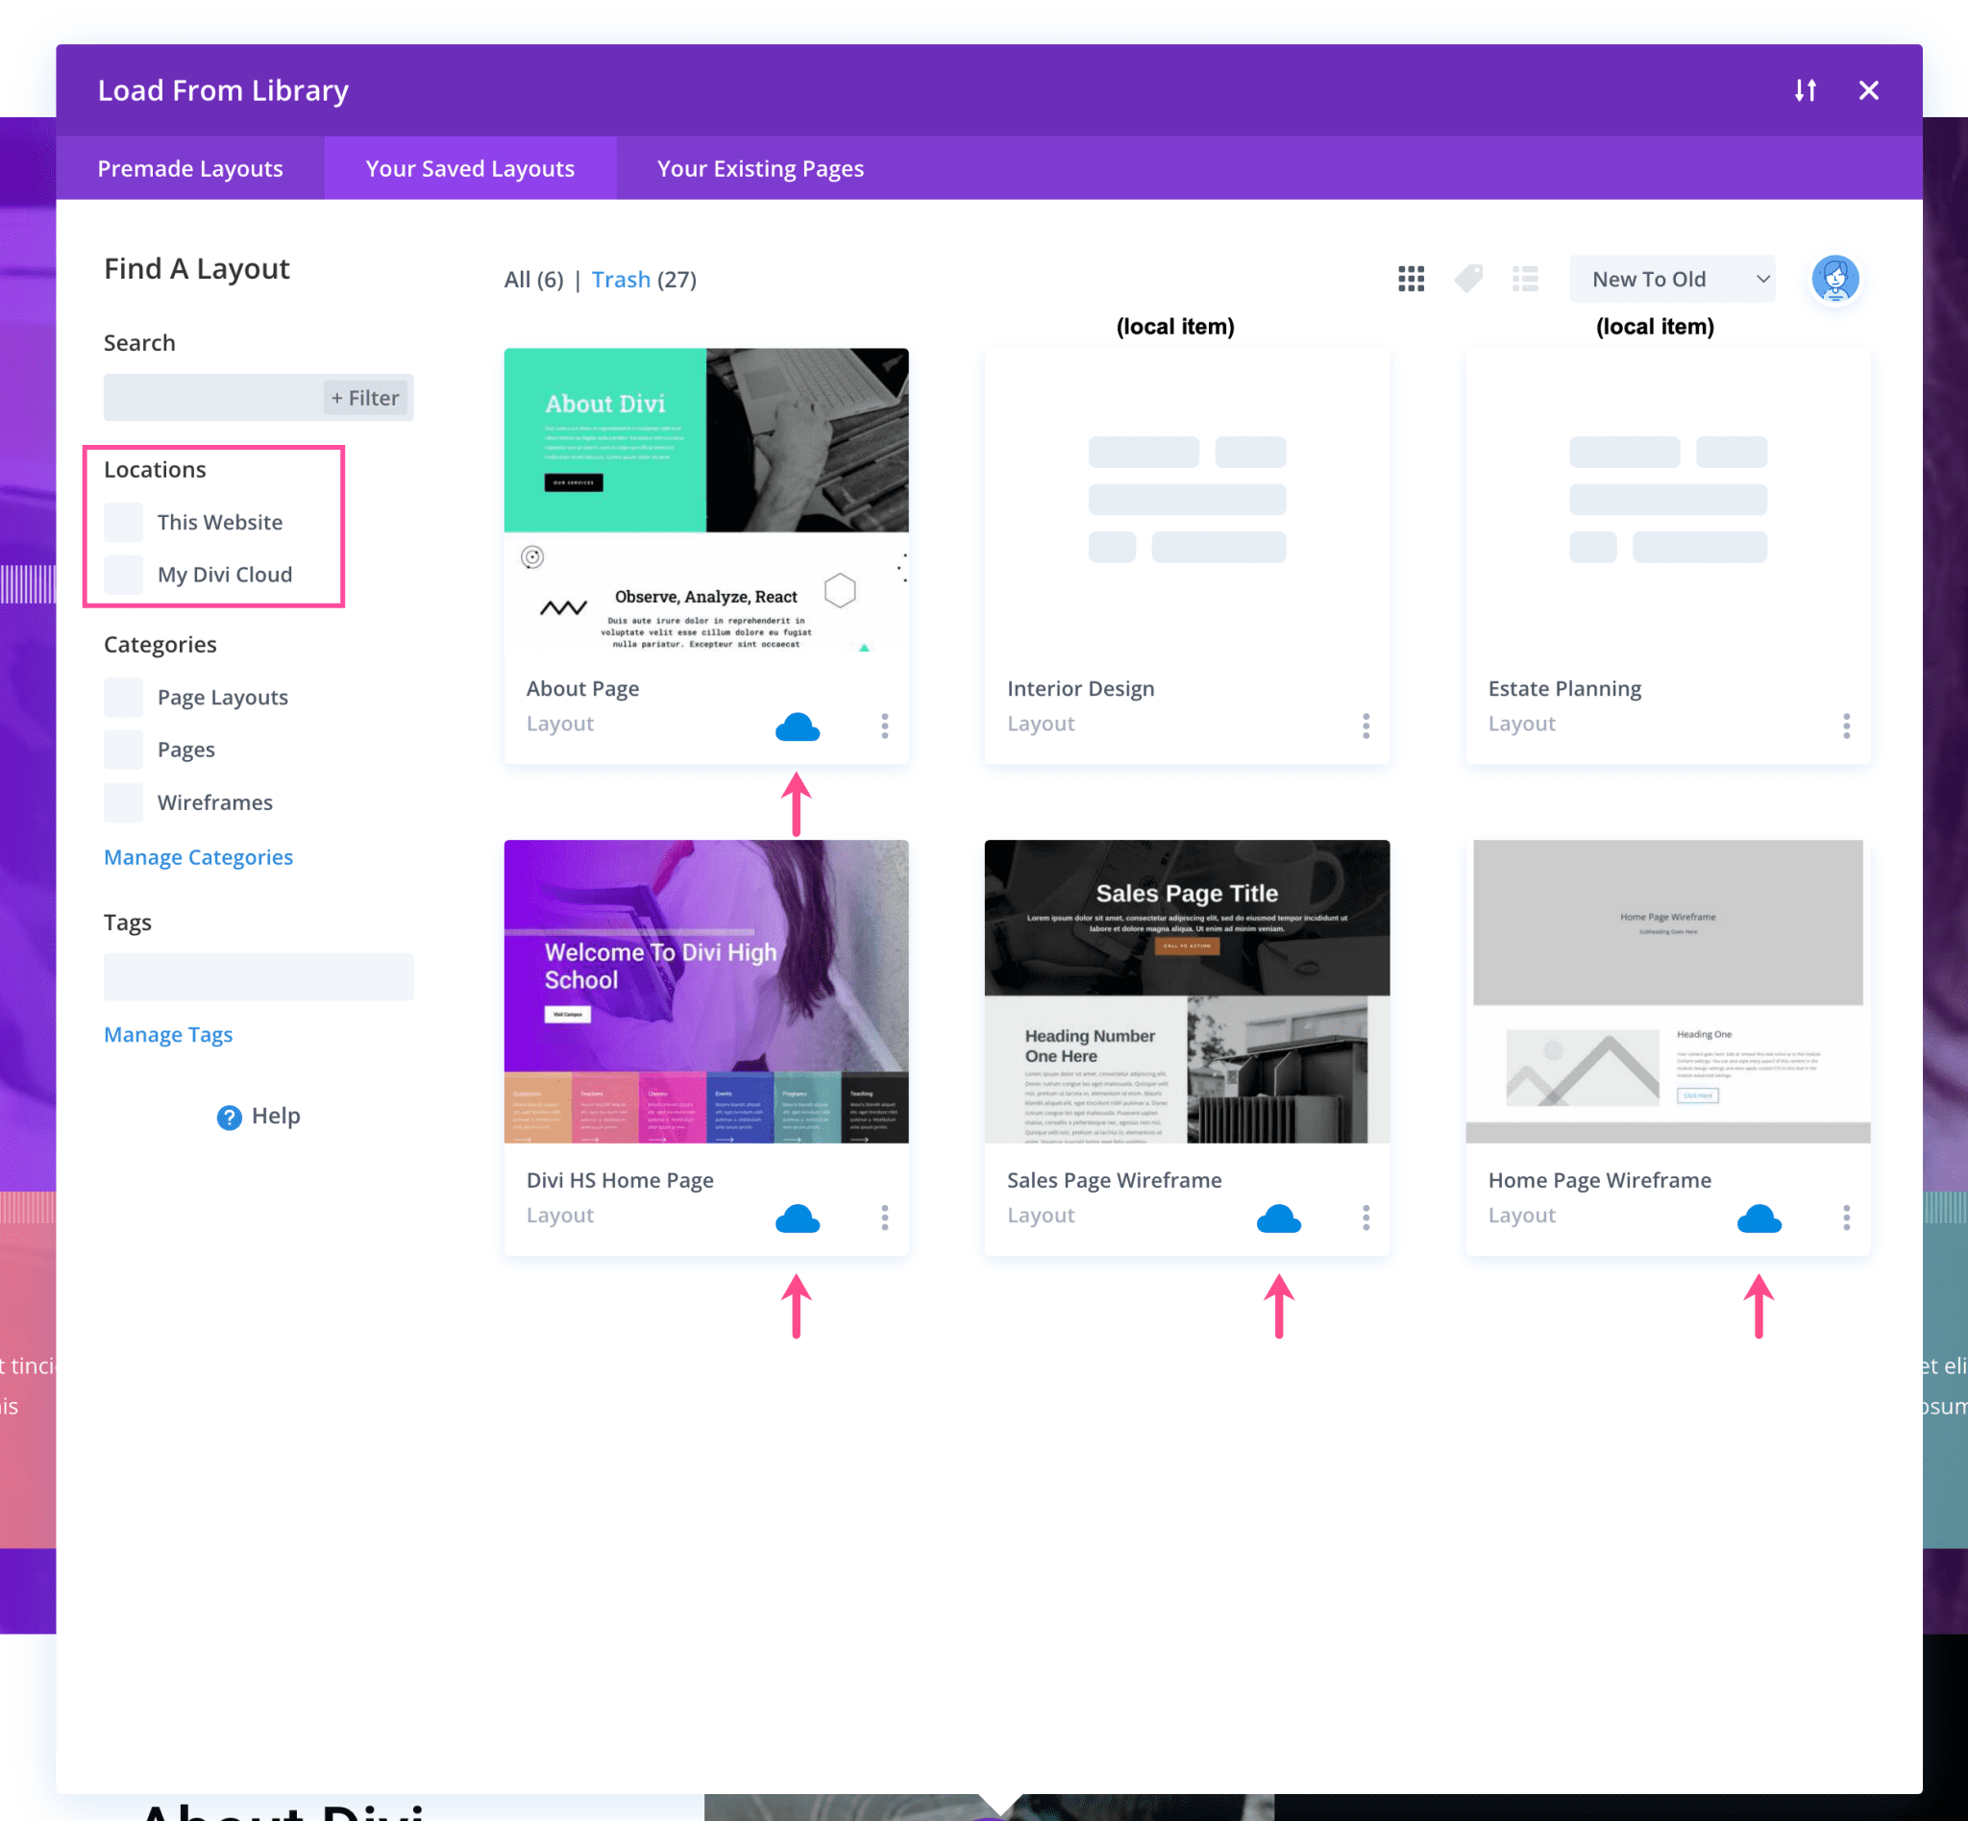Open the Interior Design options menu
1968x1821 pixels.
coord(1365,726)
